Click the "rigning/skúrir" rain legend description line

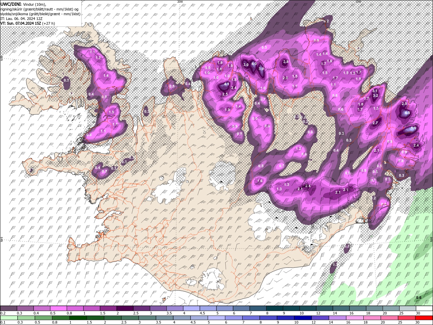40,9
